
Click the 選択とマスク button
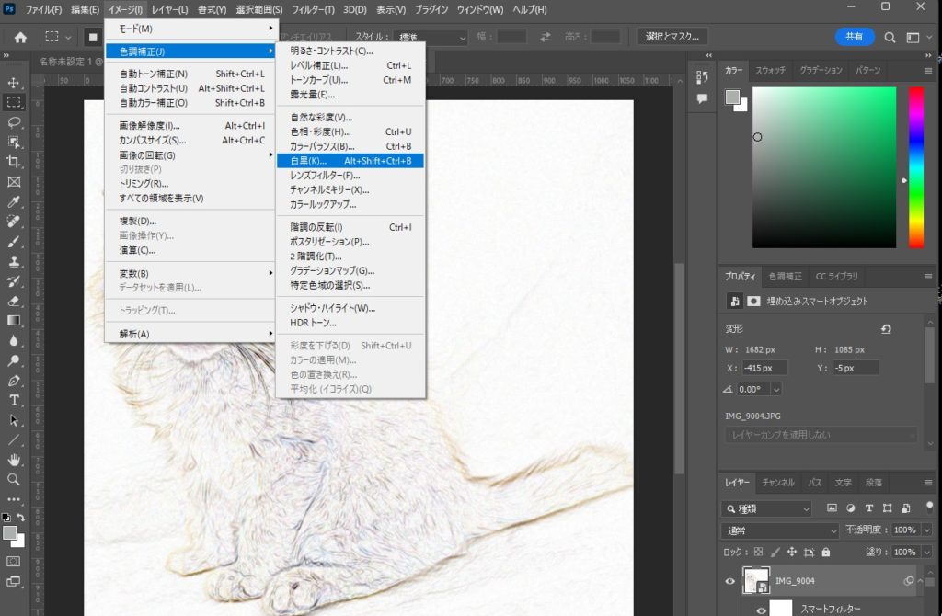[x=672, y=37]
